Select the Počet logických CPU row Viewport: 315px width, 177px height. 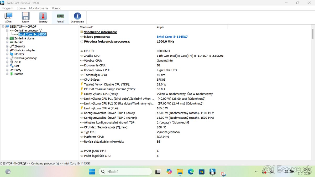tap(195, 156)
